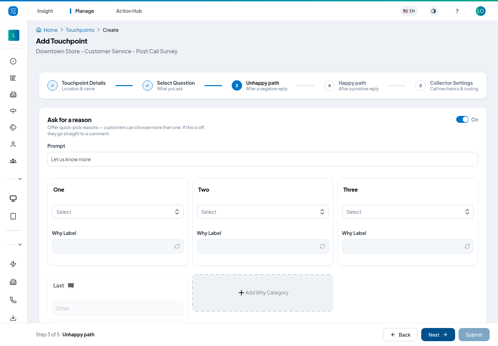Open the lightning bolt sidebar icon
Image resolution: width=498 pixels, height=346 pixels.
[13, 264]
